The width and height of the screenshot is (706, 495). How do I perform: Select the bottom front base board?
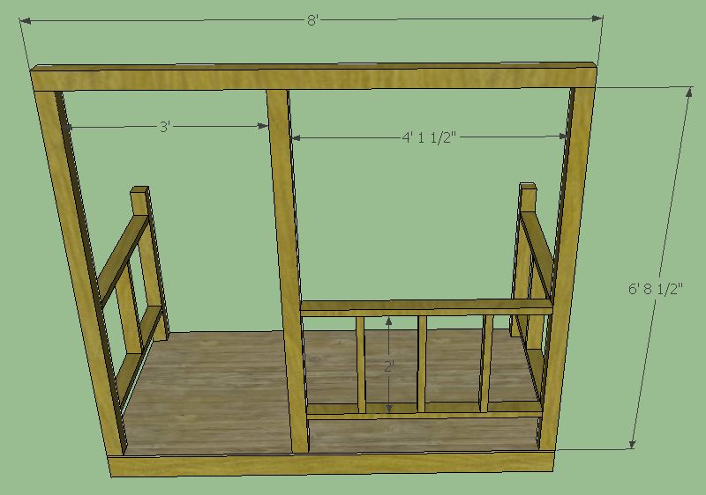(x=333, y=464)
